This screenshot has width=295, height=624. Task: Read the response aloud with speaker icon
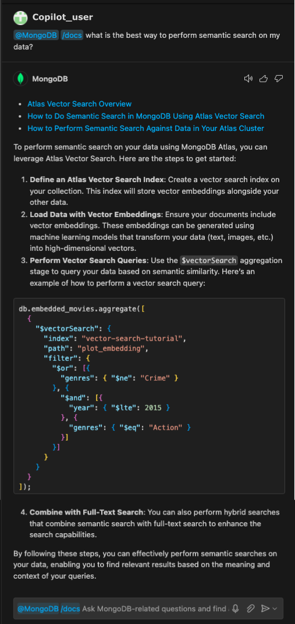248,79
